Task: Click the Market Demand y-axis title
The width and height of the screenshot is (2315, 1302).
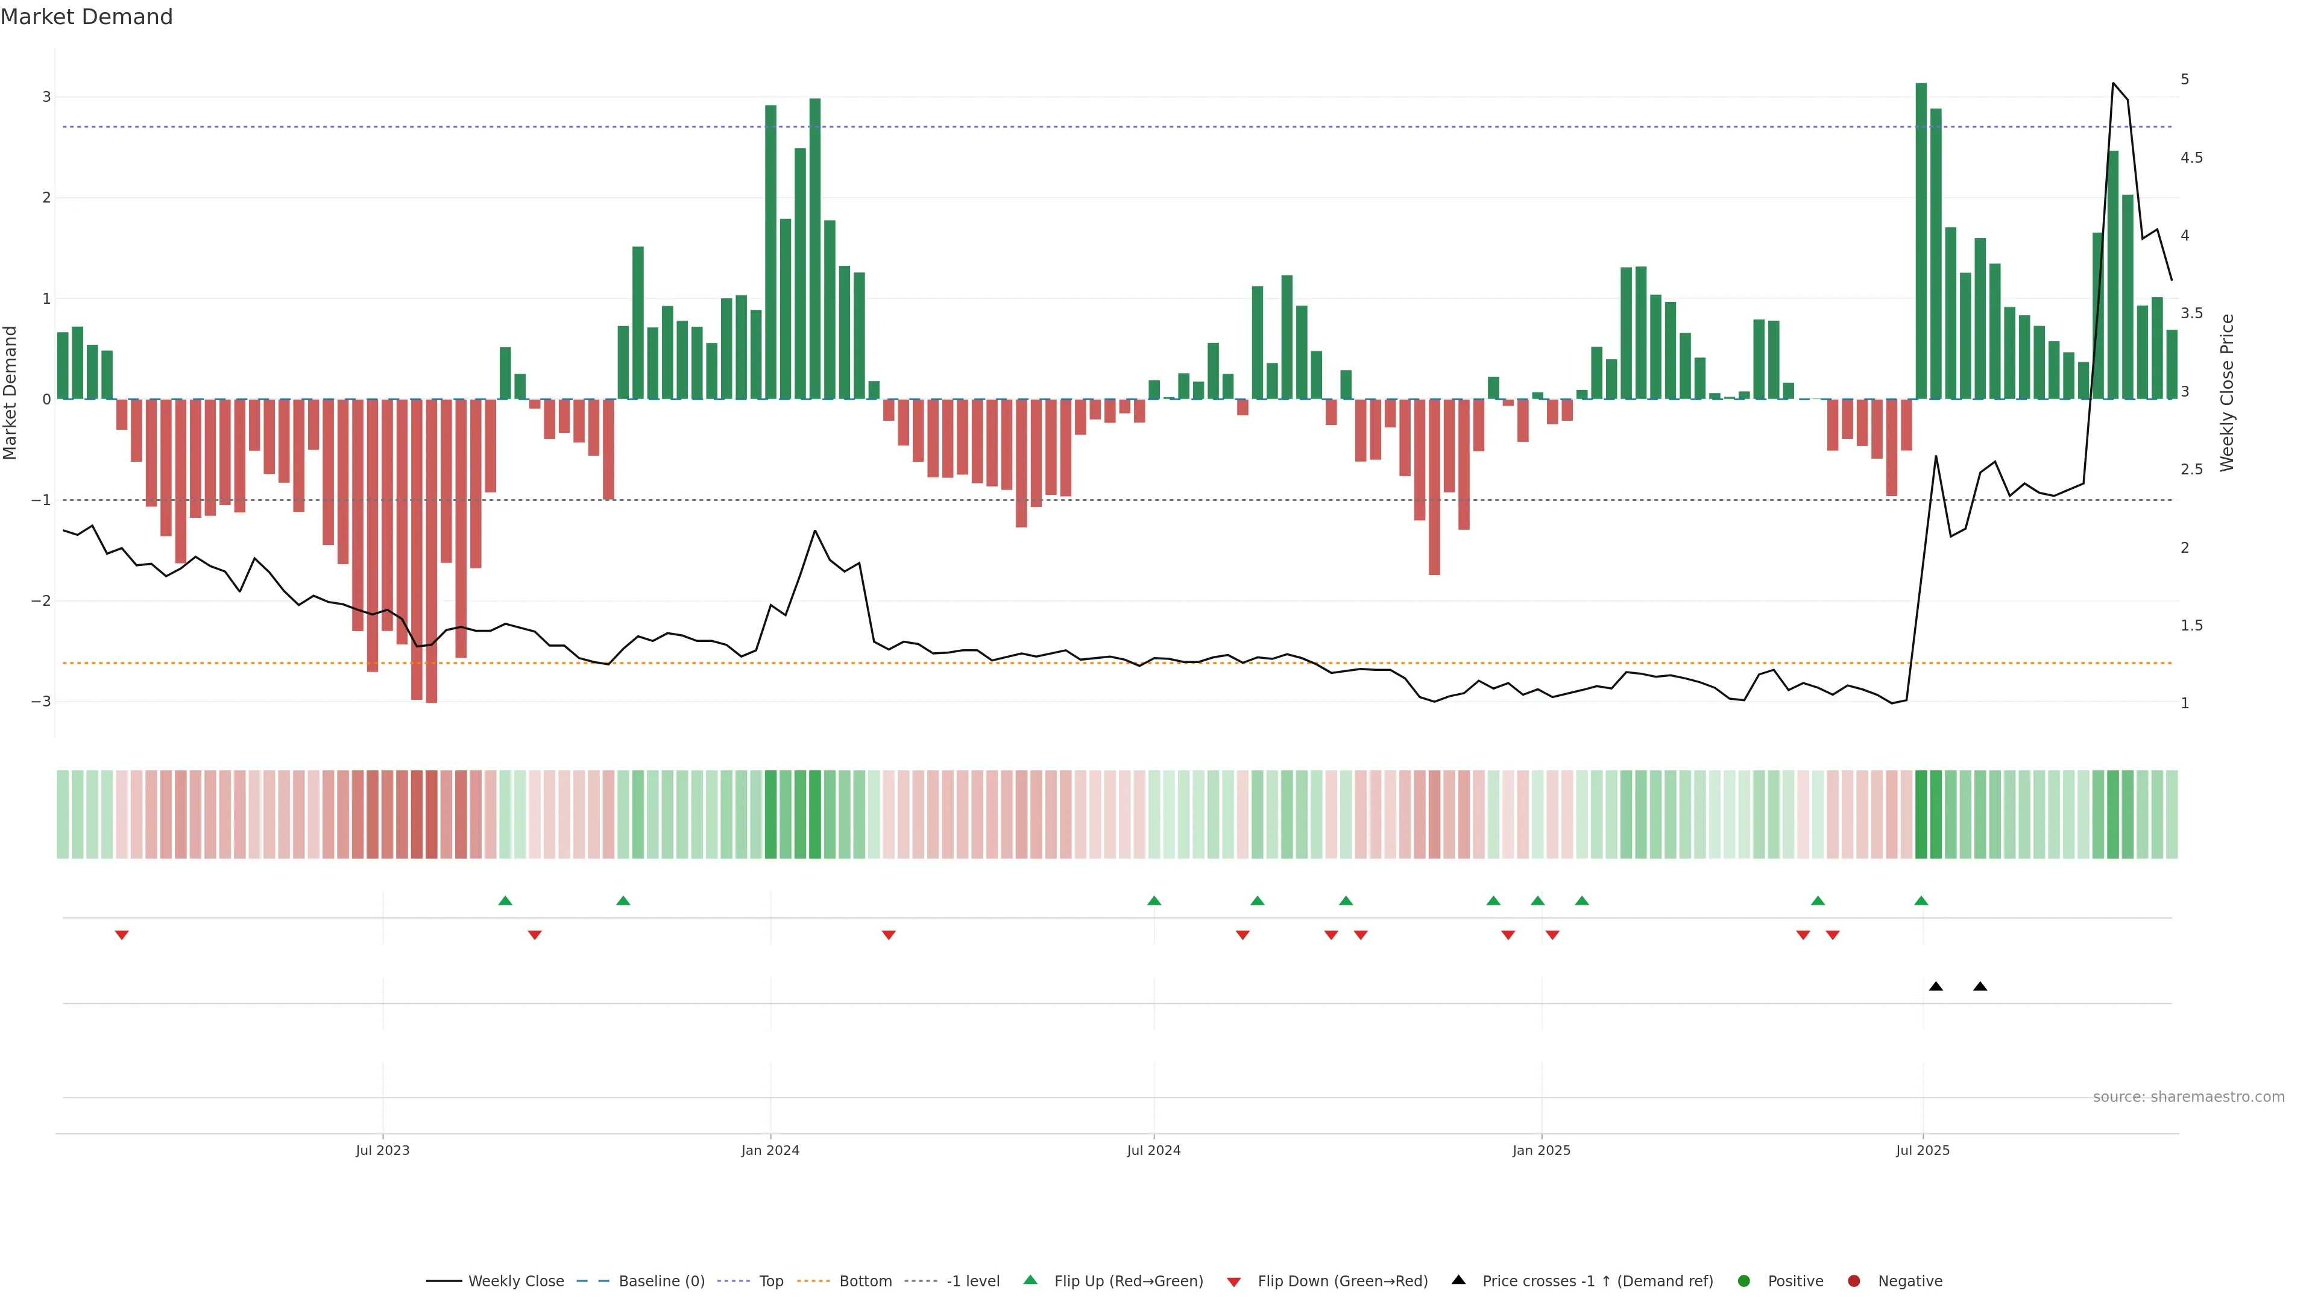Action: (x=11, y=392)
